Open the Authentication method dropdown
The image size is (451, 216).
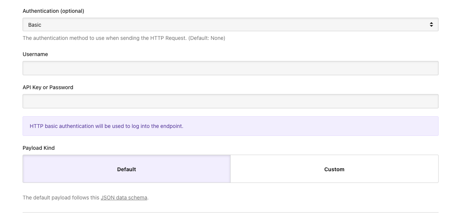click(230, 25)
